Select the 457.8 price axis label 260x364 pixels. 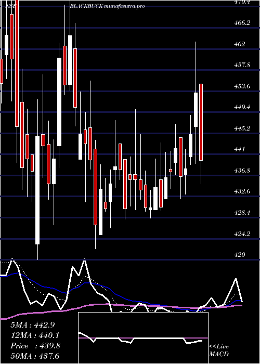pos(242,65)
